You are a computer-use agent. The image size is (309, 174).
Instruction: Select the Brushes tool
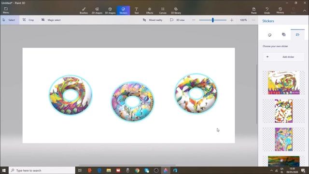pyautogui.click(x=84, y=11)
